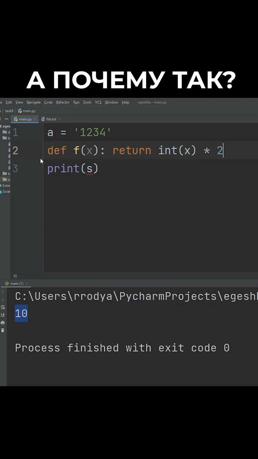Open the Navigate menu

coord(33,102)
